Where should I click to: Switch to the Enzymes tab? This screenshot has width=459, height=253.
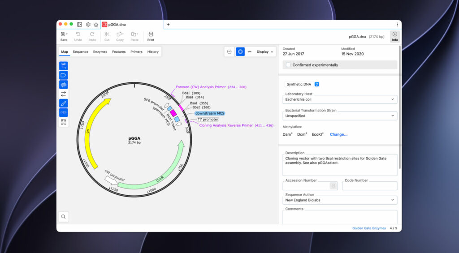click(100, 52)
